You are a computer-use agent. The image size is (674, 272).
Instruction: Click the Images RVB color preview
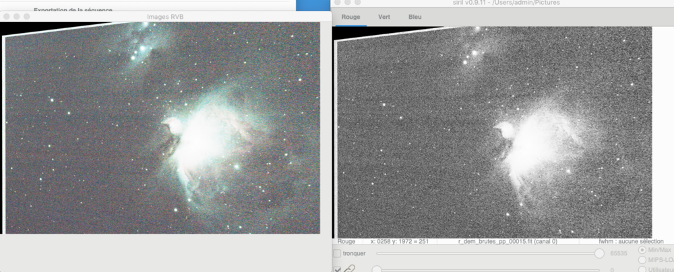pos(161,128)
